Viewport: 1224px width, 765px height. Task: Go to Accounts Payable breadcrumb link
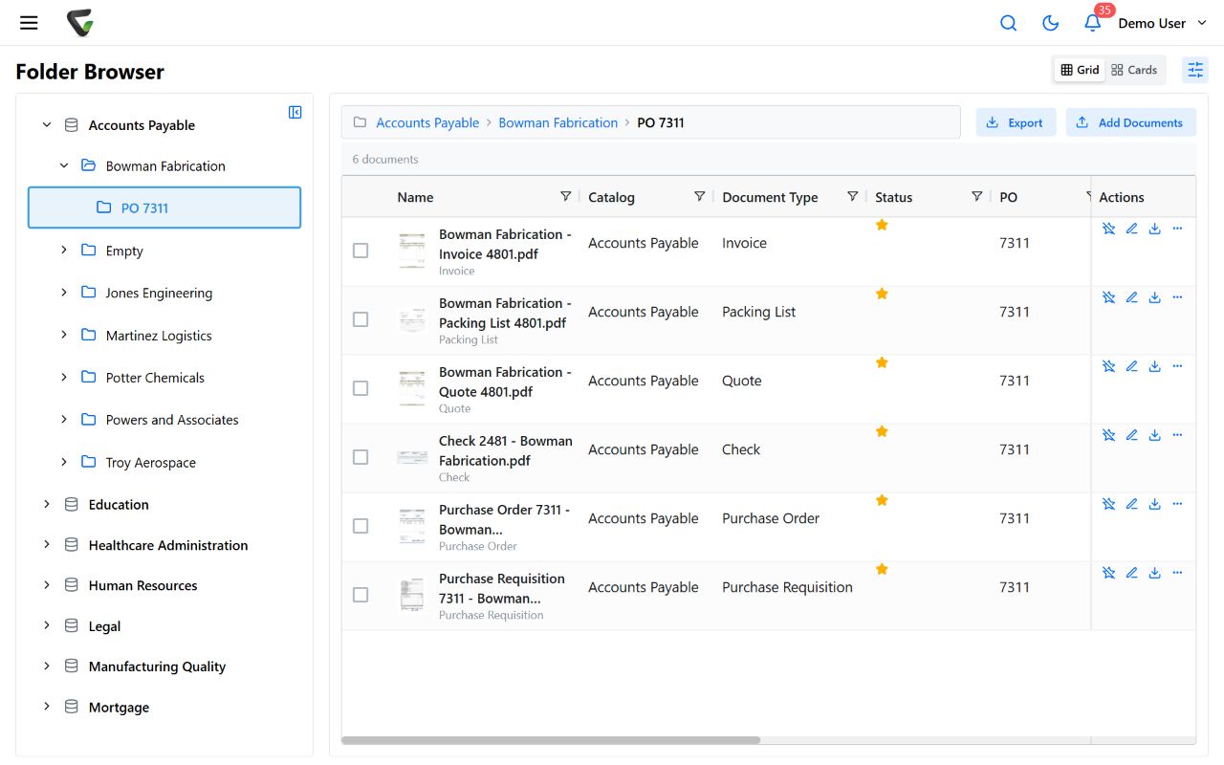(x=427, y=122)
